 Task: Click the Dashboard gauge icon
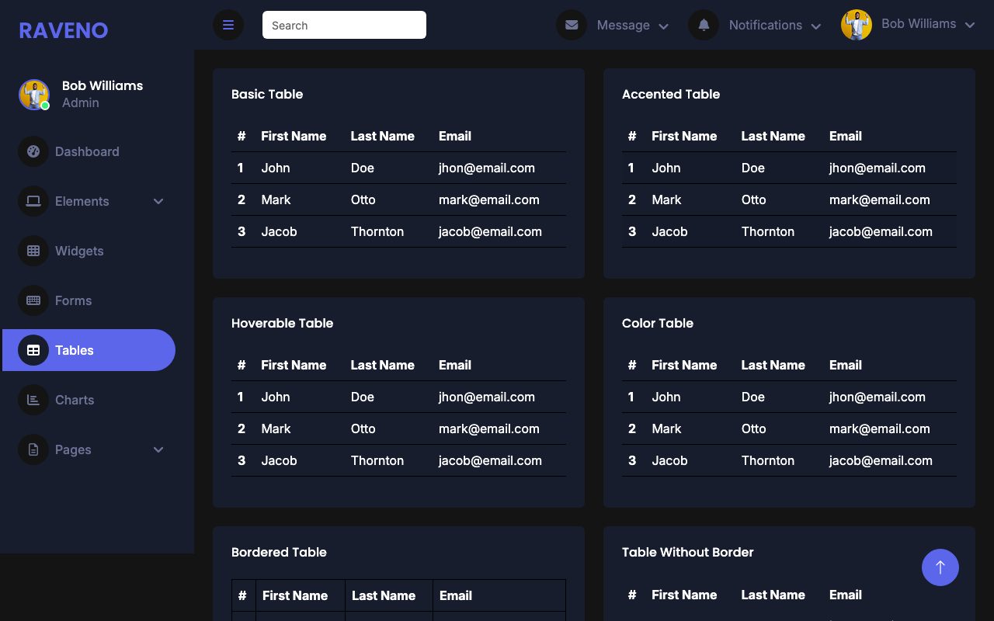pos(33,151)
